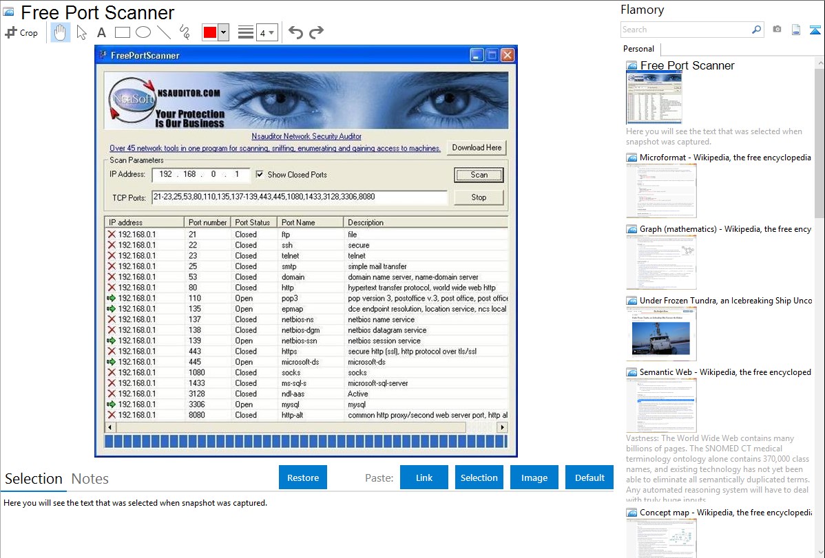Image resolution: width=825 pixels, height=558 pixels.
Task: Click the paste Default button
Action: coord(589,477)
